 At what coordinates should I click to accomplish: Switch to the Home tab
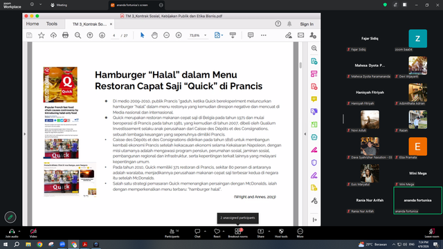(33, 24)
